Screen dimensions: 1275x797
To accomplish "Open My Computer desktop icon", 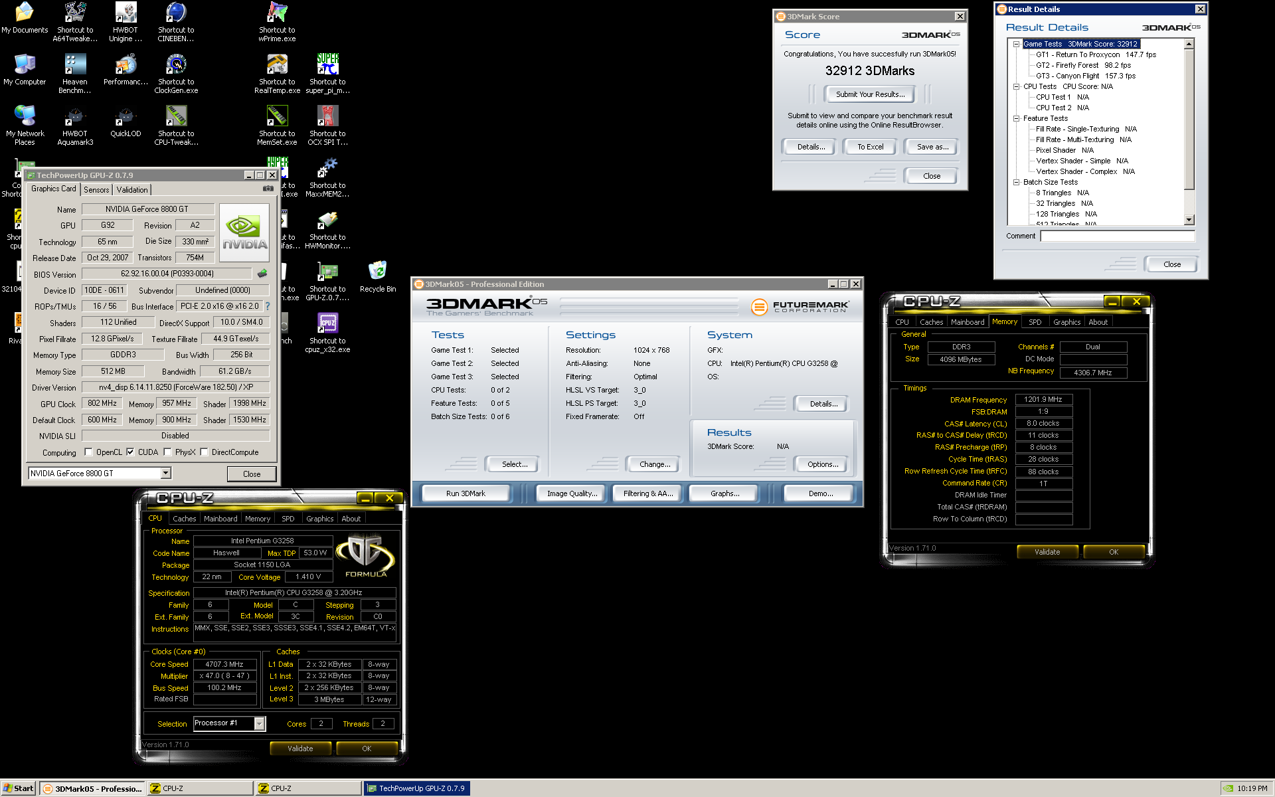I will point(25,70).
